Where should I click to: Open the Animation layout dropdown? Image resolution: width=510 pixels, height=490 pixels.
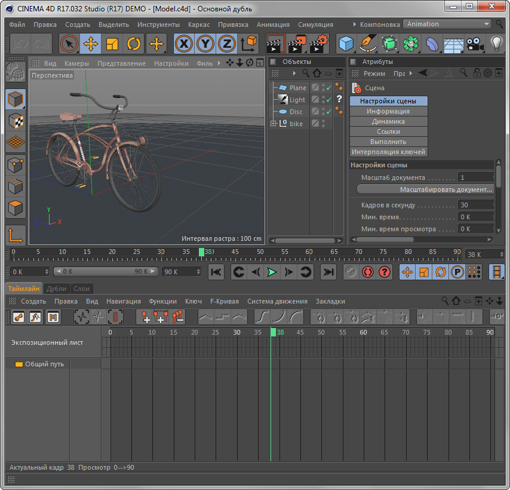pos(448,24)
